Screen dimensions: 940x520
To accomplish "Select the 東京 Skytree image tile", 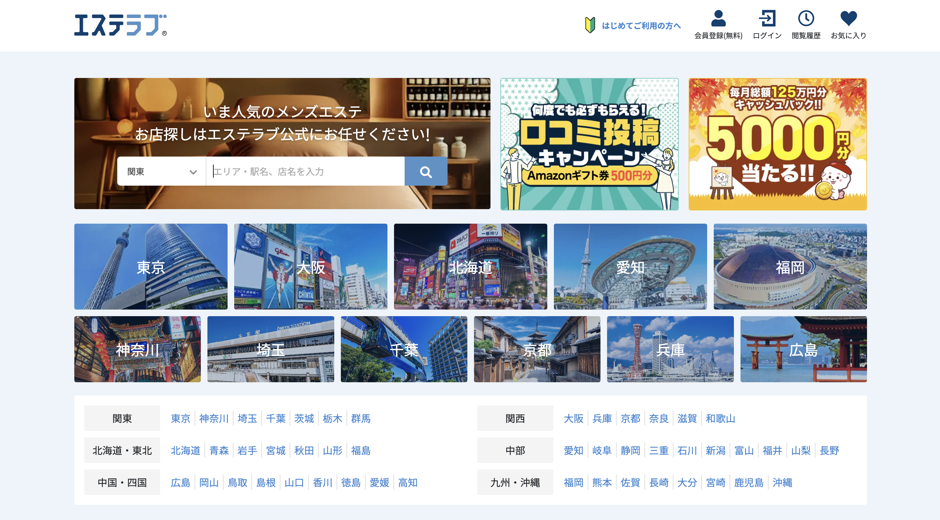I will (151, 267).
